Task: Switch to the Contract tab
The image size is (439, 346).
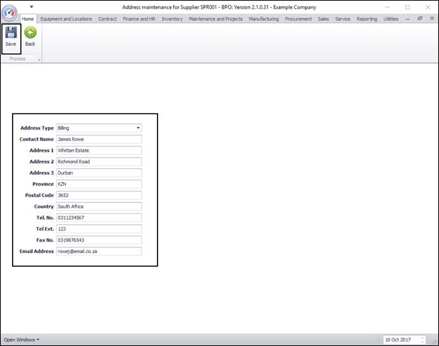Action: pos(108,19)
